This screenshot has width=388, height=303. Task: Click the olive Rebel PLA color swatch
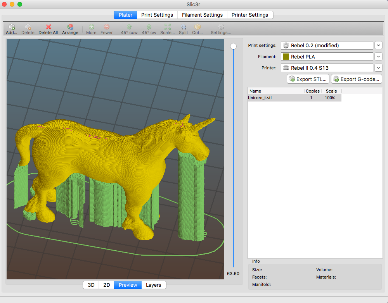(x=286, y=57)
